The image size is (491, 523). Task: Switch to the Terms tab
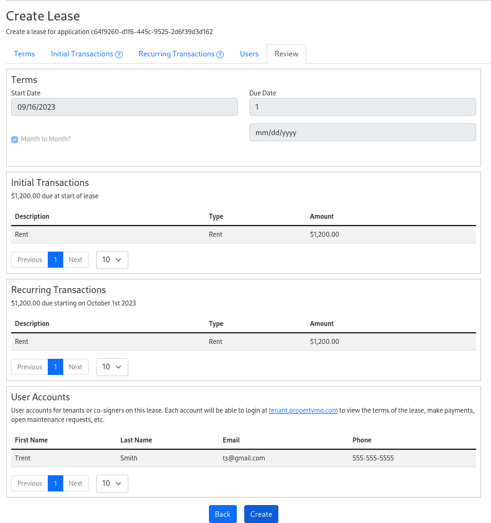24,54
